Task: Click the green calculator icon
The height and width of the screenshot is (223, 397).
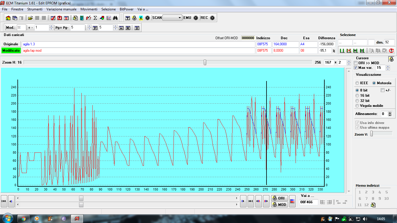Action: point(82,18)
